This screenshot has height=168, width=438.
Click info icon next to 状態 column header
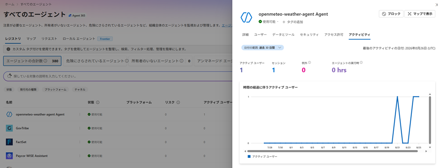pos(98,102)
